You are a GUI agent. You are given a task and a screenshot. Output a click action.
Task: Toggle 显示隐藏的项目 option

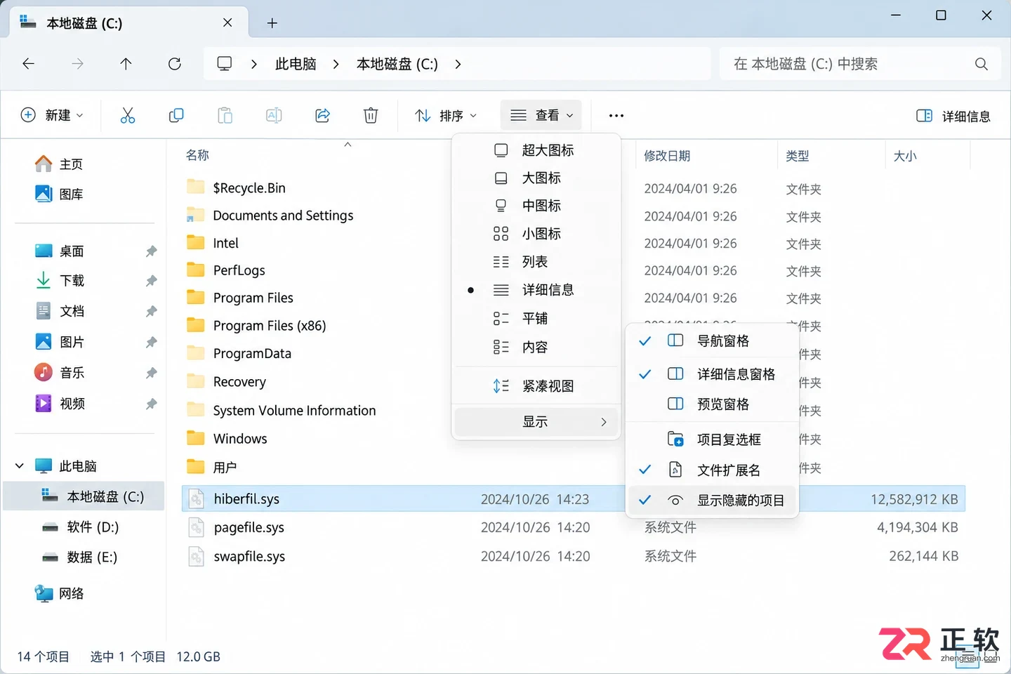[712, 500]
